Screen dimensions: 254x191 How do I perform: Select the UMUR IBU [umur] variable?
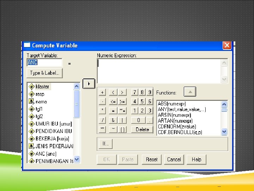coord(50,124)
